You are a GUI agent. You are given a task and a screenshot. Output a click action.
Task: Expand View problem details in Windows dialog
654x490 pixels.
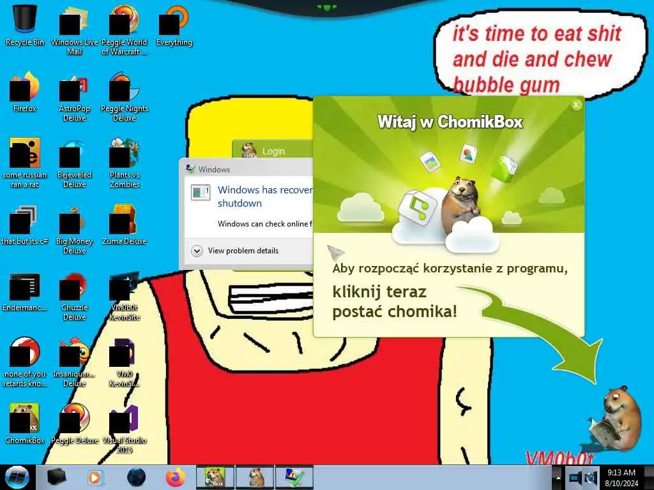235,251
